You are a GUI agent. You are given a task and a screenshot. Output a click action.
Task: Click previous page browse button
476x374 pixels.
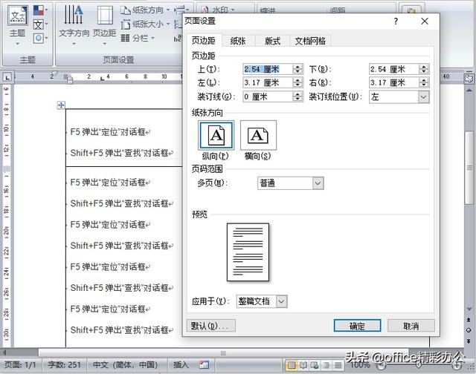click(x=469, y=320)
